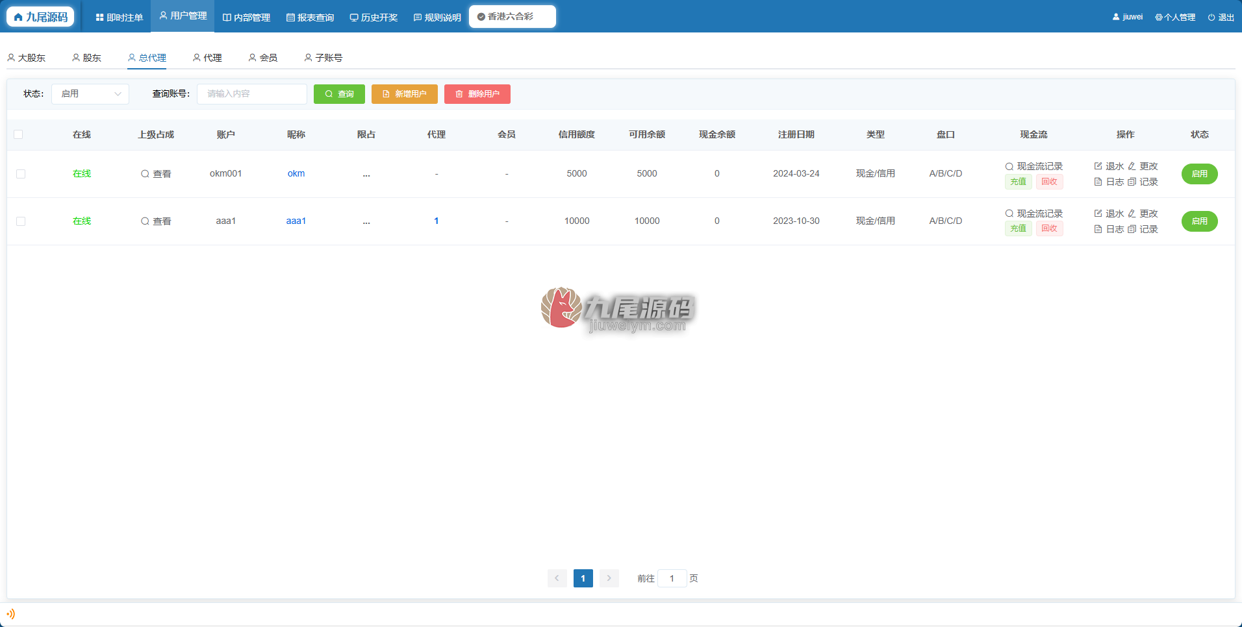Go to next page with the right chevron

[x=609, y=578]
